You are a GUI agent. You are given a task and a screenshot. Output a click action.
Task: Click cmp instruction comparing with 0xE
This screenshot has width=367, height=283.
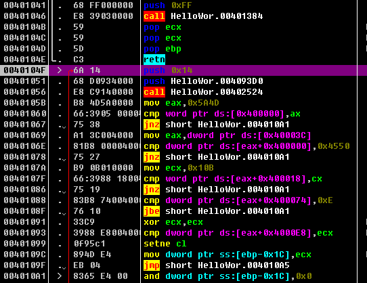point(238,200)
